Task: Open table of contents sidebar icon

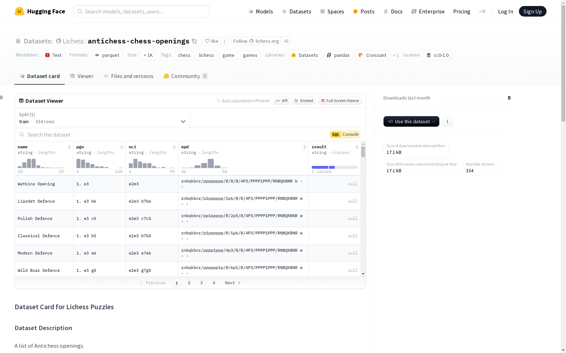Action: tap(2, 97)
